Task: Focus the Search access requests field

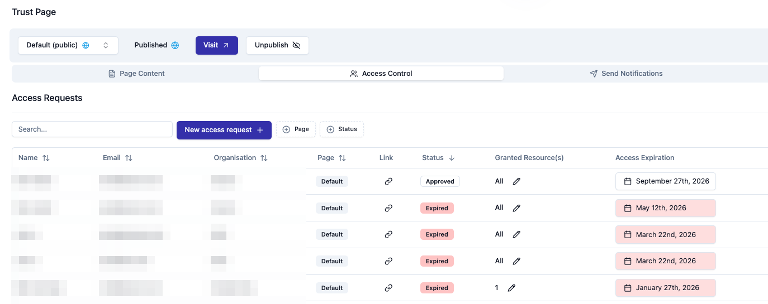Action: (x=92, y=129)
